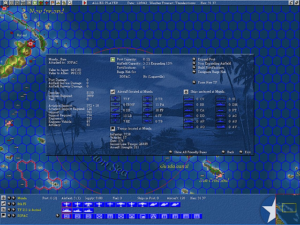This screenshot has width=300, height=225.
Task: Select the 0 AV seaplane tender icon
Action: pos(221,127)
